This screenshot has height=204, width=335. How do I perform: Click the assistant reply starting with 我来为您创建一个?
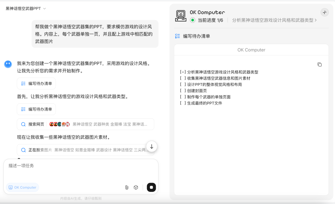[84, 67]
